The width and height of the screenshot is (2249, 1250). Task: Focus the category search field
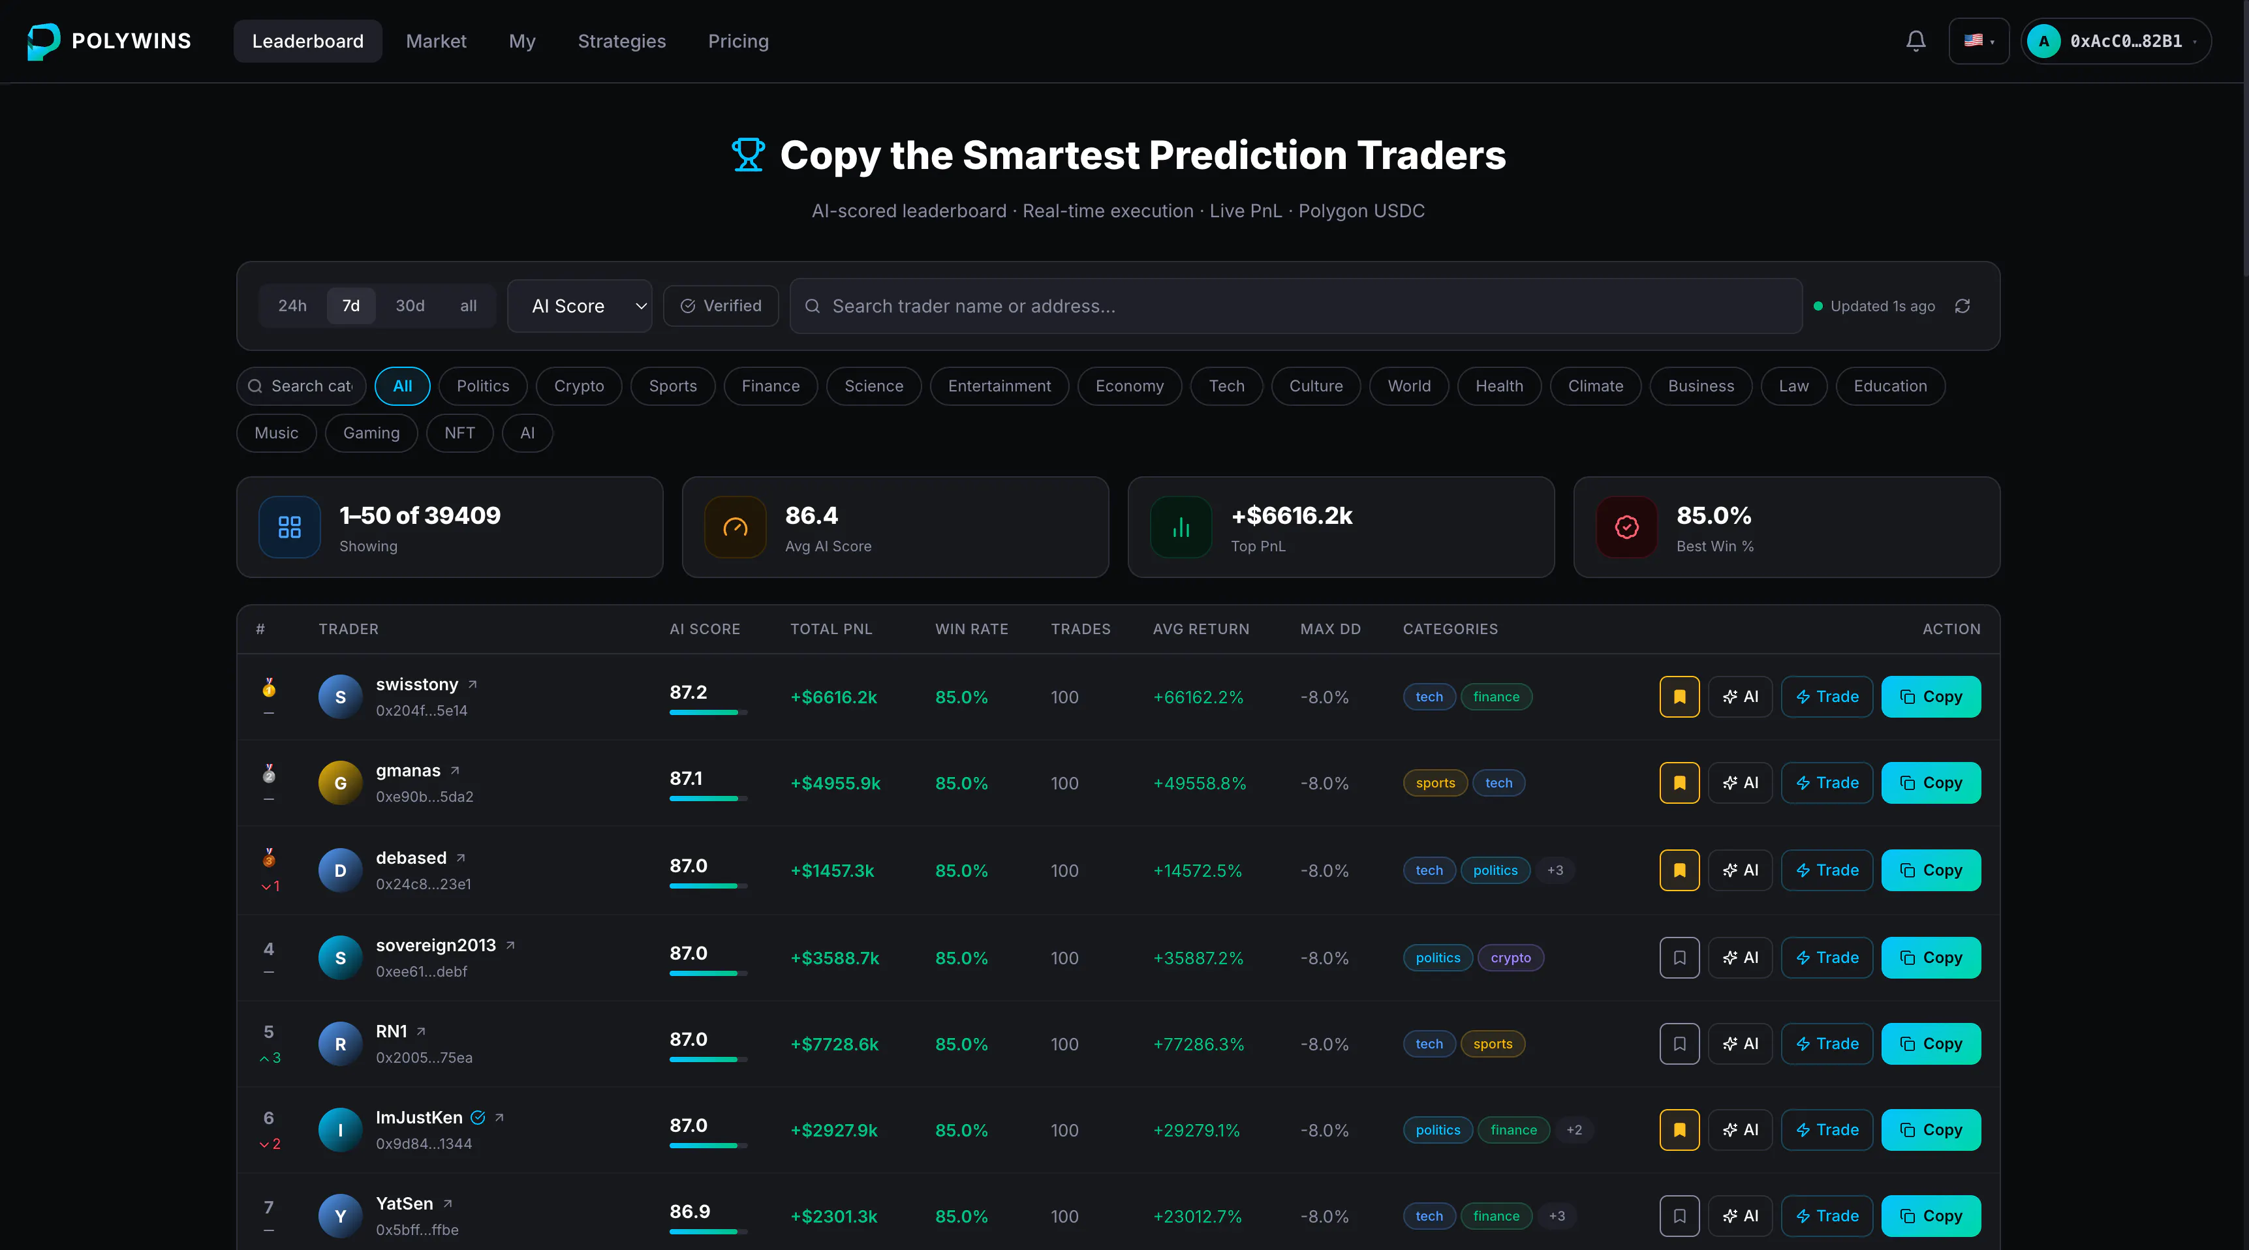(302, 387)
